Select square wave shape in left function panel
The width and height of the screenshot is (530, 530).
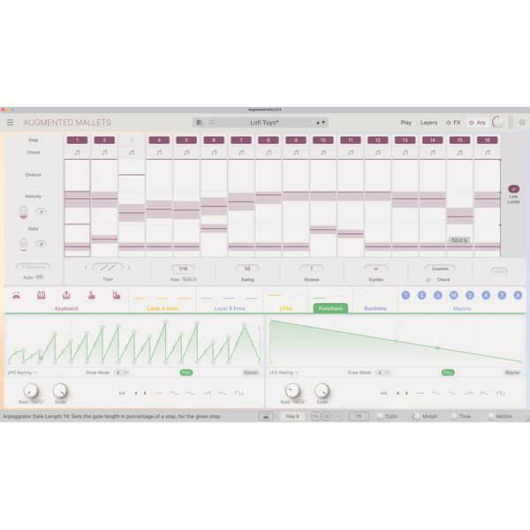point(239,393)
